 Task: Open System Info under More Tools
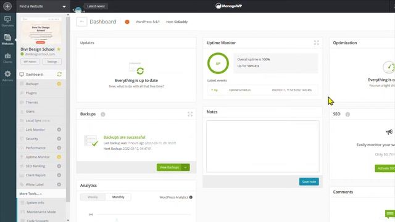pos(35,203)
